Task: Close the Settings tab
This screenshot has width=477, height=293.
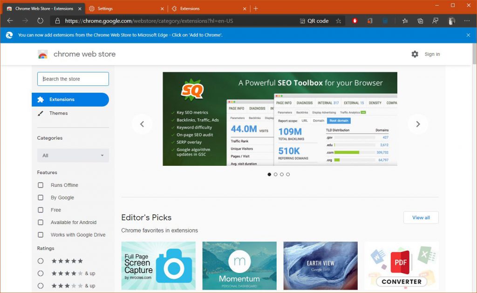Action: pos(162,9)
